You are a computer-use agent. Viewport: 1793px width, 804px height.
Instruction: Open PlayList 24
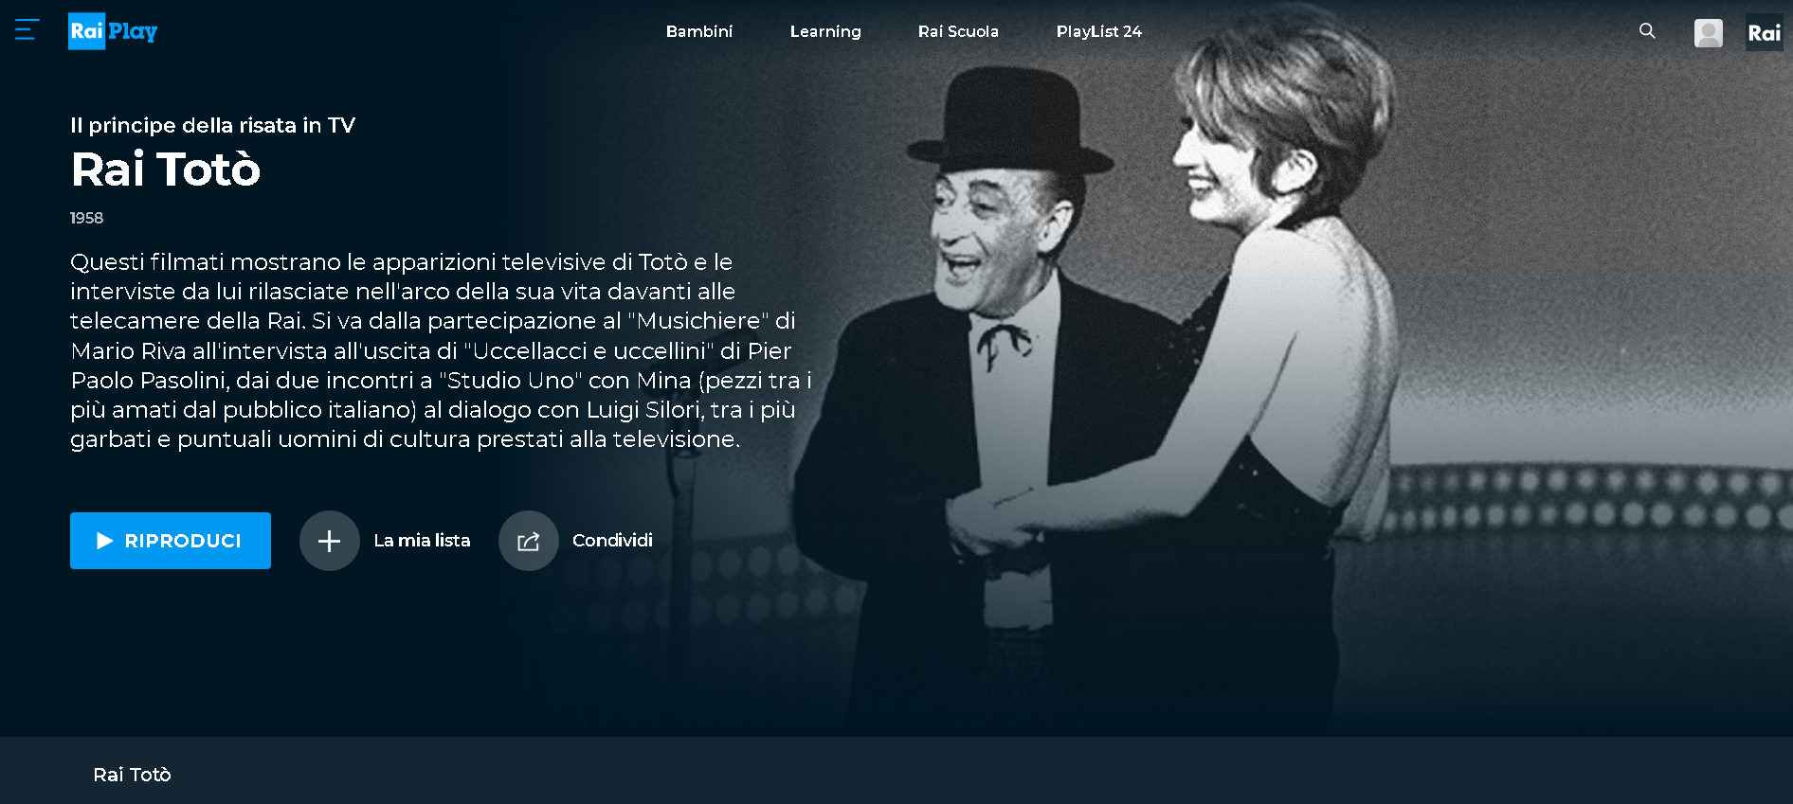tap(1099, 31)
